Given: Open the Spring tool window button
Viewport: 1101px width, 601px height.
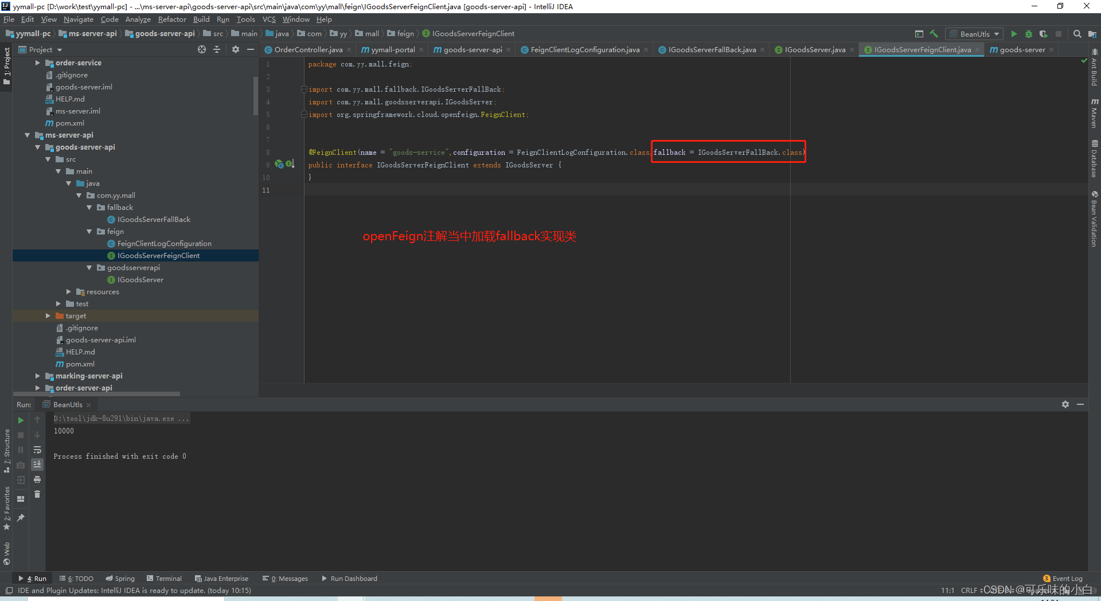Looking at the screenshot, I should click(120, 579).
